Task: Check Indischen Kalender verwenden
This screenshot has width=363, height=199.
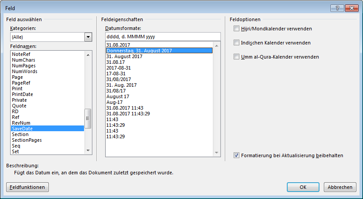Action: [236, 43]
